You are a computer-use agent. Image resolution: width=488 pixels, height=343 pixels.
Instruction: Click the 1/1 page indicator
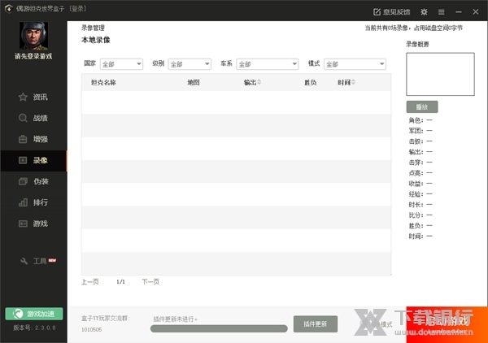pos(120,282)
